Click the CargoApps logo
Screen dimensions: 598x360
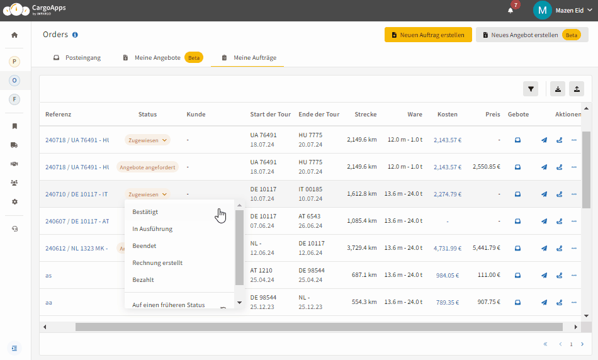[35, 9]
